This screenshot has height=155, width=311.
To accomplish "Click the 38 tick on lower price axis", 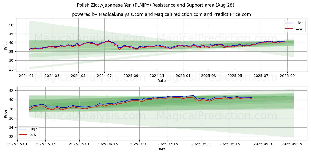I will coord(12,109).
